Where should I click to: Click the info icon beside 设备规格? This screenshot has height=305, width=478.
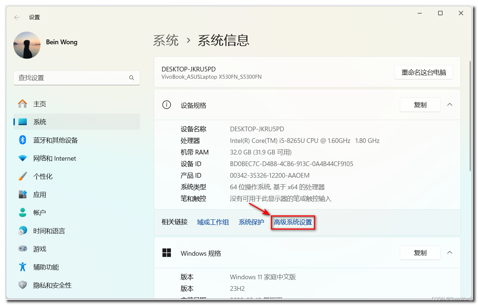coord(167,105)
